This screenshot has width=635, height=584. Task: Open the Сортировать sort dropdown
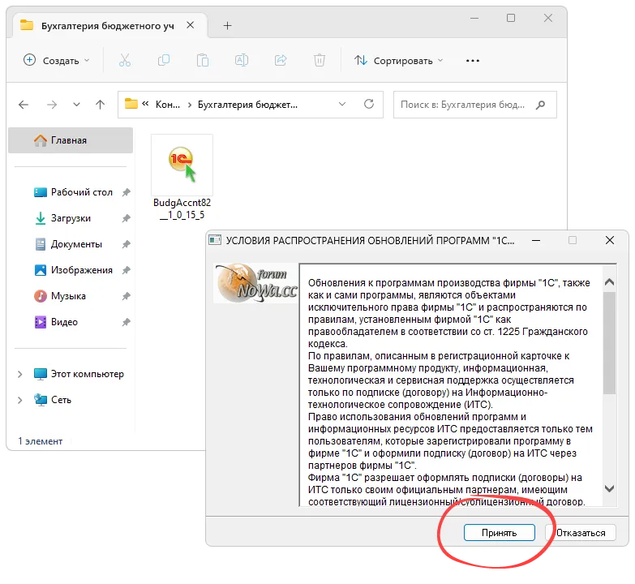point(399,60)
